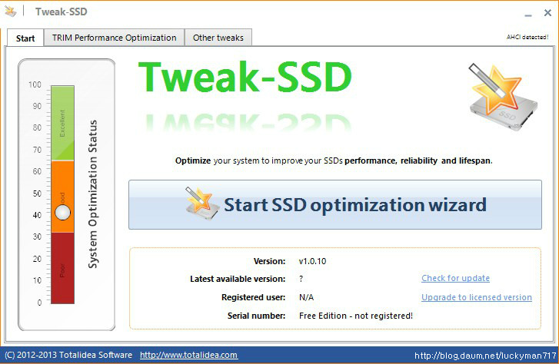Click the 'Tweak-SSD' title bar text
559x364 pixels.
[x=61, y=12]
